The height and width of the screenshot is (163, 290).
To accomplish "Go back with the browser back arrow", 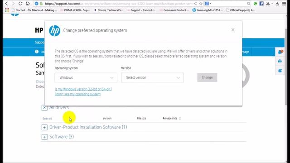I will [6, 4].
